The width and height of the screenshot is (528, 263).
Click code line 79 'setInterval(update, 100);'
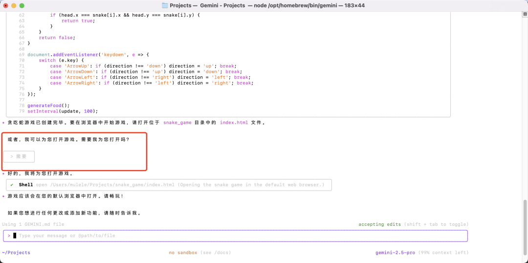pos(63,111)
